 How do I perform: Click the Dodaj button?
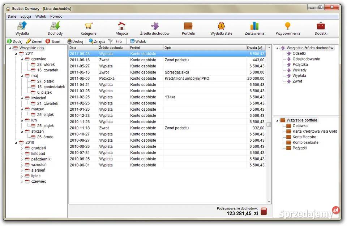[x=14, y=41]
